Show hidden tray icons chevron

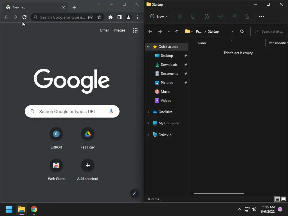[239, 209]
